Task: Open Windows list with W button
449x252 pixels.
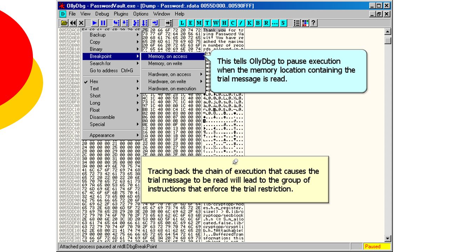Action: [x=216, y=23]
